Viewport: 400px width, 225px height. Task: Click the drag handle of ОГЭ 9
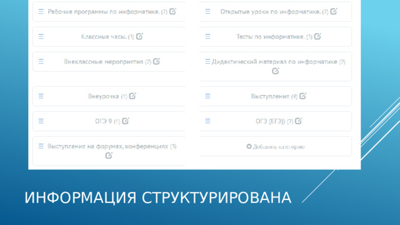(x=41, y=121)
